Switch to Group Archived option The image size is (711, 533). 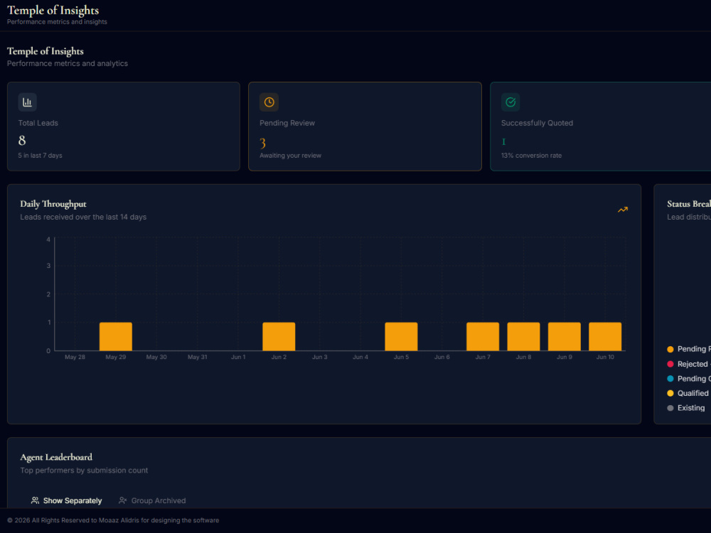(152, 500)
